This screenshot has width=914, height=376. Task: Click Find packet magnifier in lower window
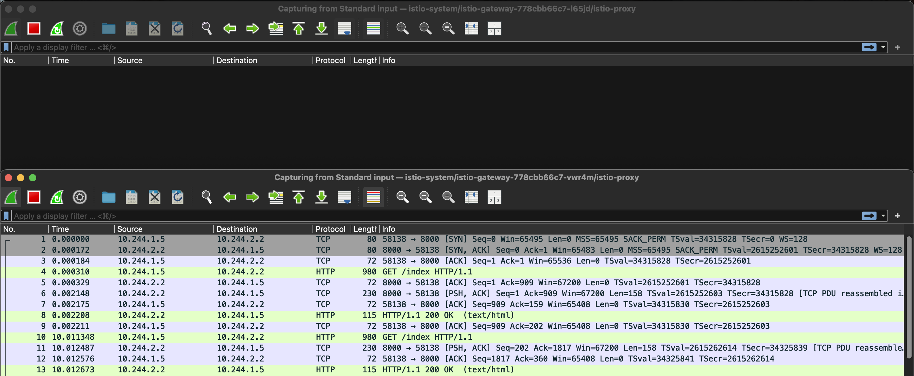[x=206, y=197]
